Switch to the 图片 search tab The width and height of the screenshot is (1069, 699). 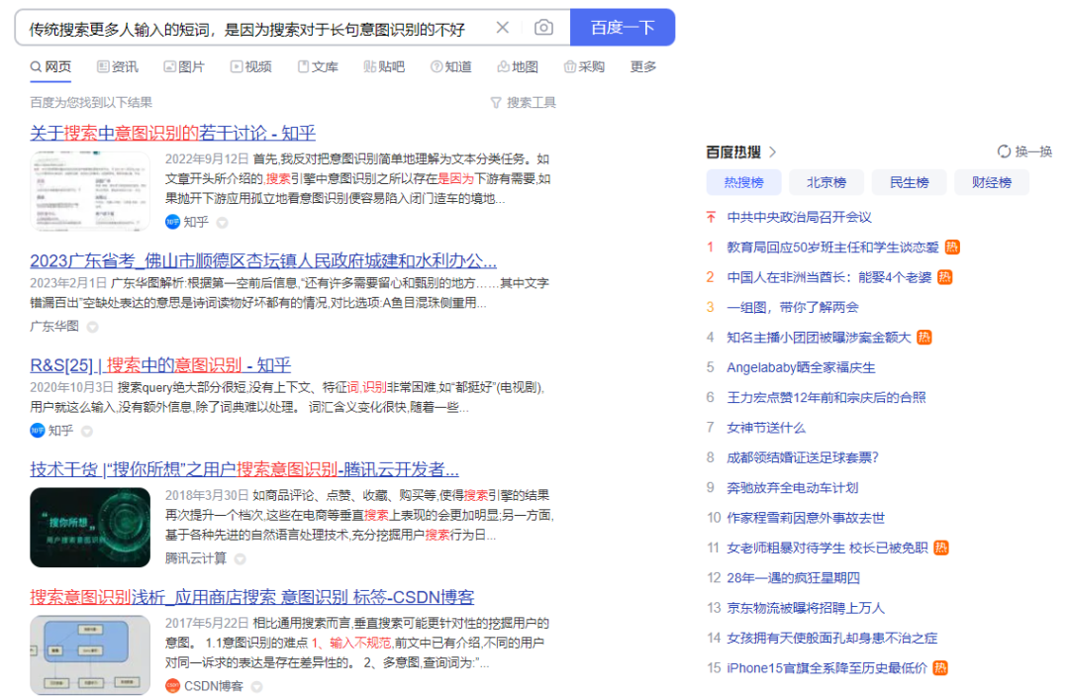(x=184, y=67)
